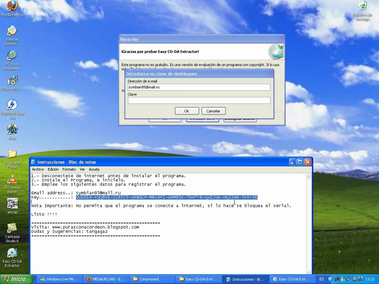
Task: Select the PC Tools Internet desktop icon
Action: pos(12,60)
